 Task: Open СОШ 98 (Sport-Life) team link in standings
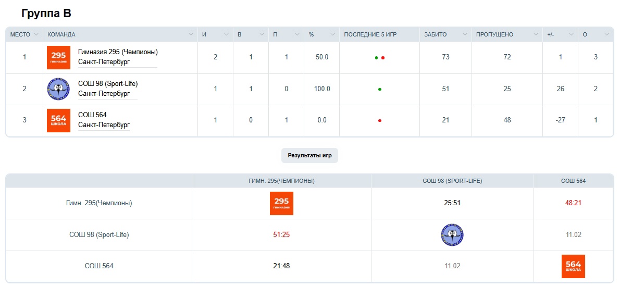click(108, 83)
